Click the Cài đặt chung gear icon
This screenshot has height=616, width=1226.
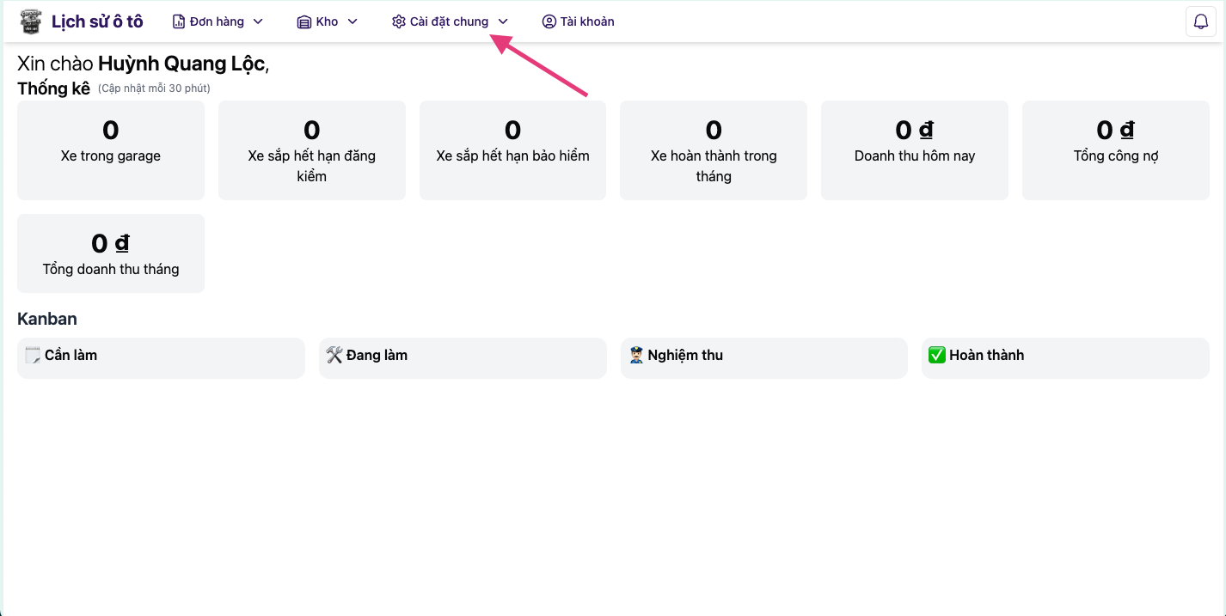[x=398, y=21]
